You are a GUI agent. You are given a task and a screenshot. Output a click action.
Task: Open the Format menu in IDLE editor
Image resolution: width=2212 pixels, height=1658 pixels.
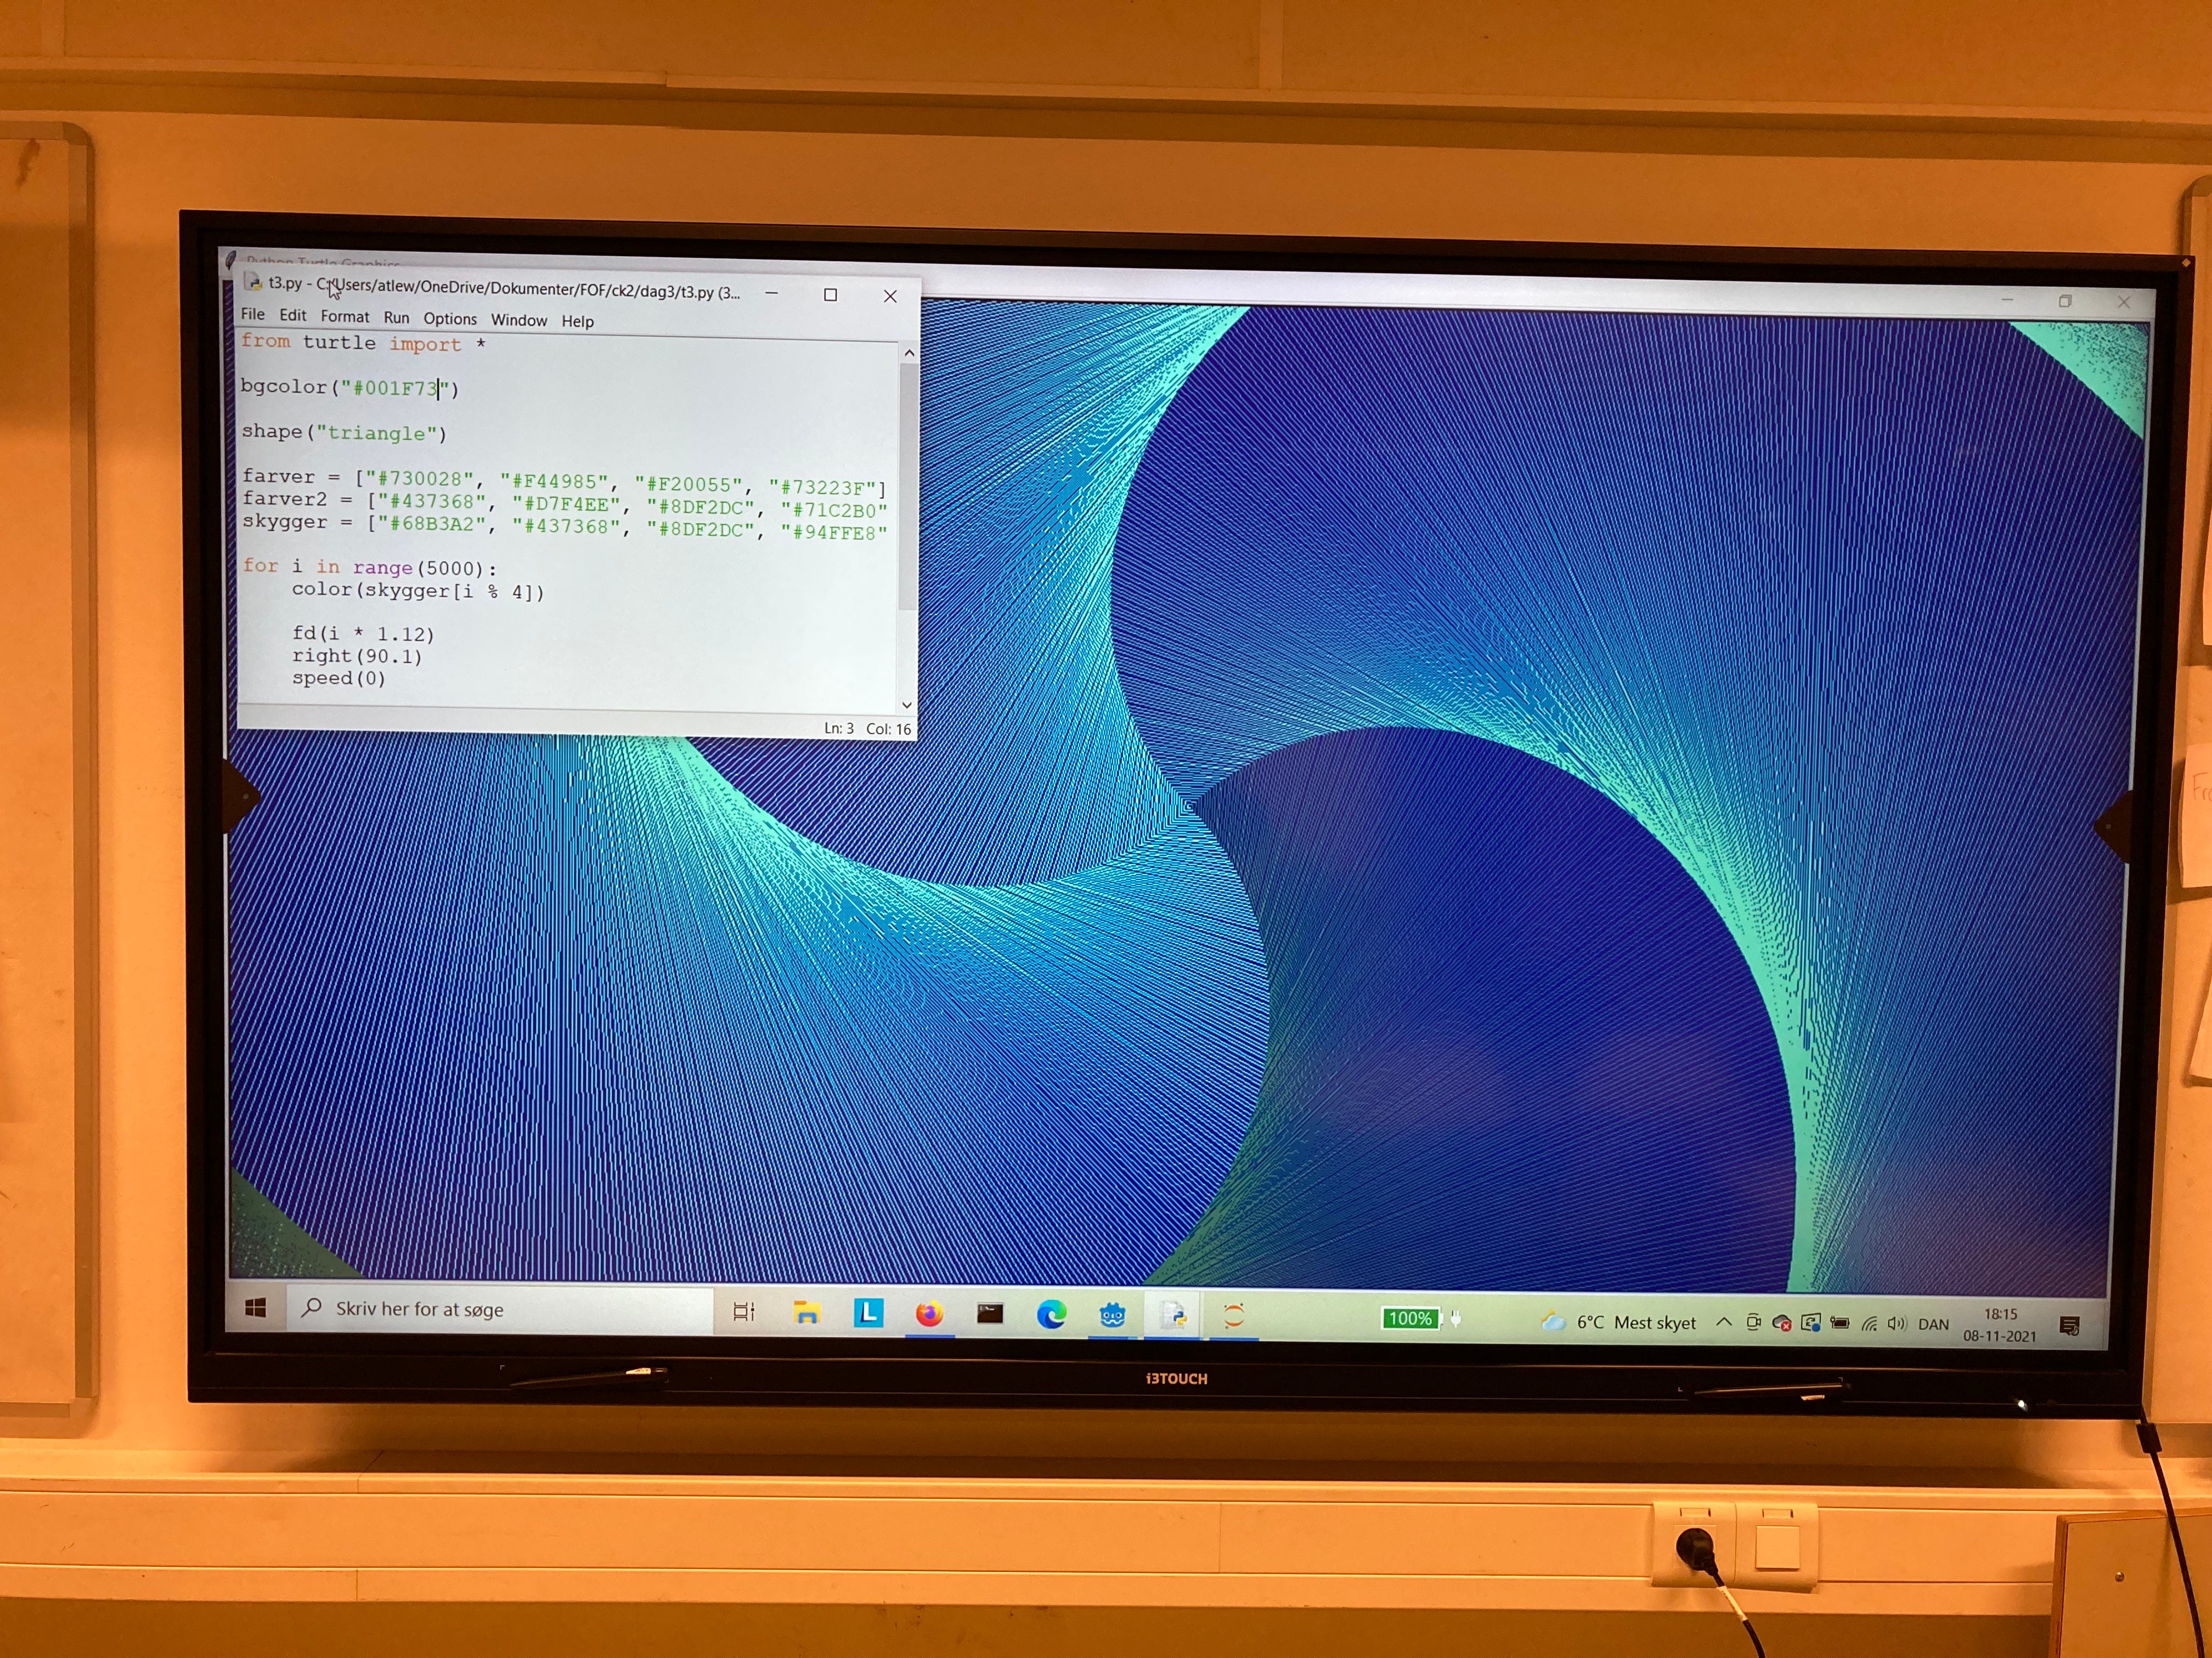coord(345,316)
